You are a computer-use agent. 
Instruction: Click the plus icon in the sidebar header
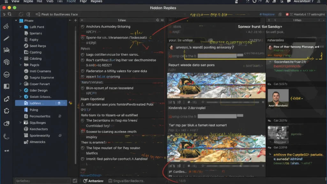click(x=75, y=20)
